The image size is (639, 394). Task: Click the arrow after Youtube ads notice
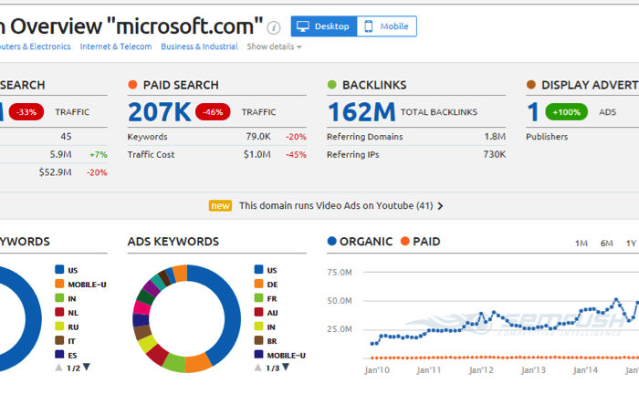[440, 206]
